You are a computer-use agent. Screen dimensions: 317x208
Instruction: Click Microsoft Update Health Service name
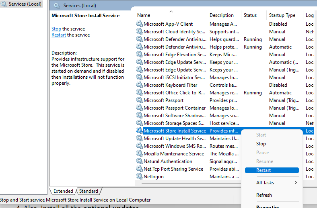pos(175,139)
